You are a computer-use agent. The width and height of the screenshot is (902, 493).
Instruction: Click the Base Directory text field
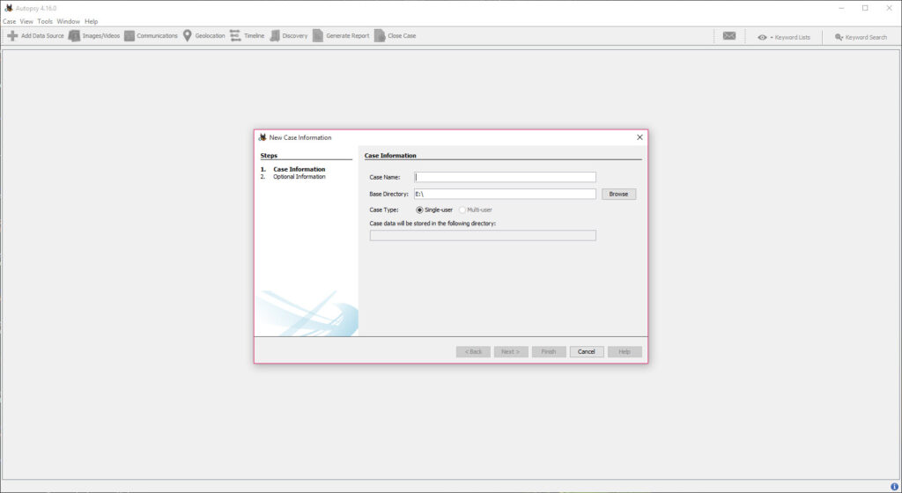[505, 195]
